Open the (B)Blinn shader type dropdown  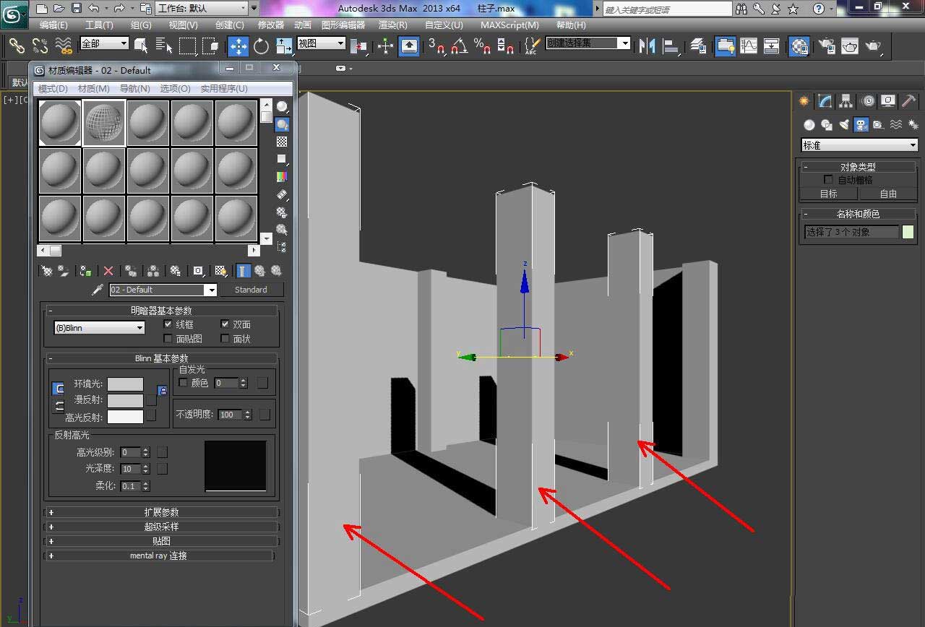coord(99,328)
